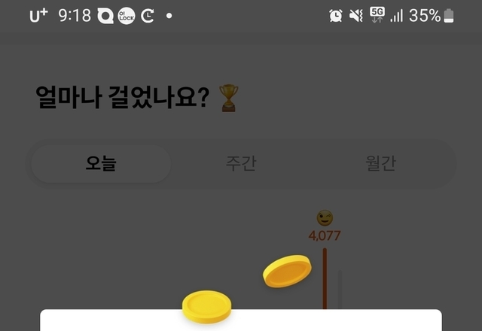482x331 pixels.
Task: Select the 오늘 tab
Action: click(101, 164)
